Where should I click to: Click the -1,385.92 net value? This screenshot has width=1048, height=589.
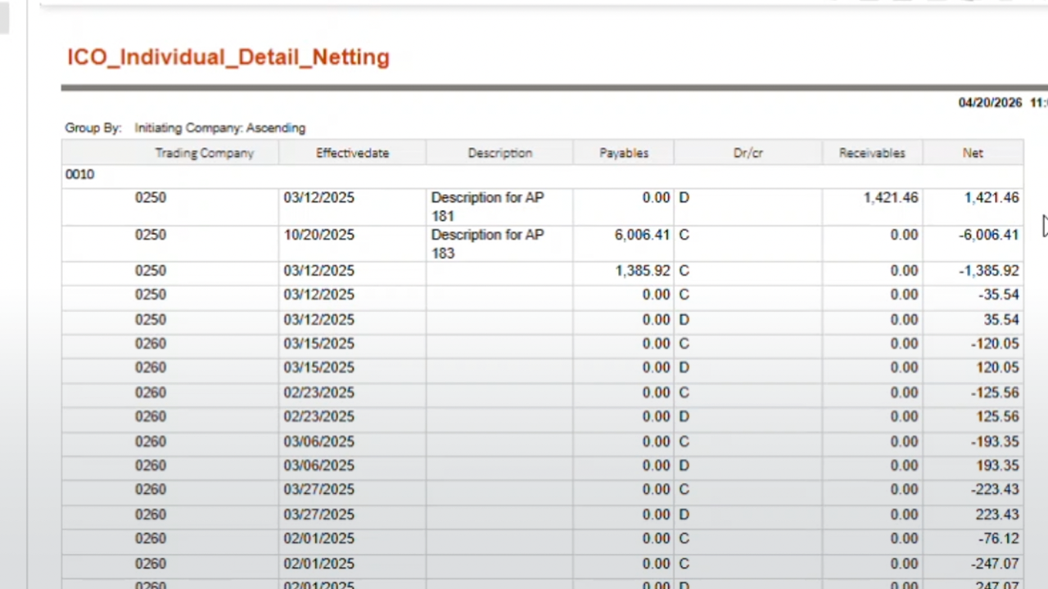(989, 271)
